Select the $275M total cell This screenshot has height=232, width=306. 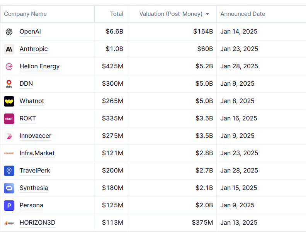point(110,136)
